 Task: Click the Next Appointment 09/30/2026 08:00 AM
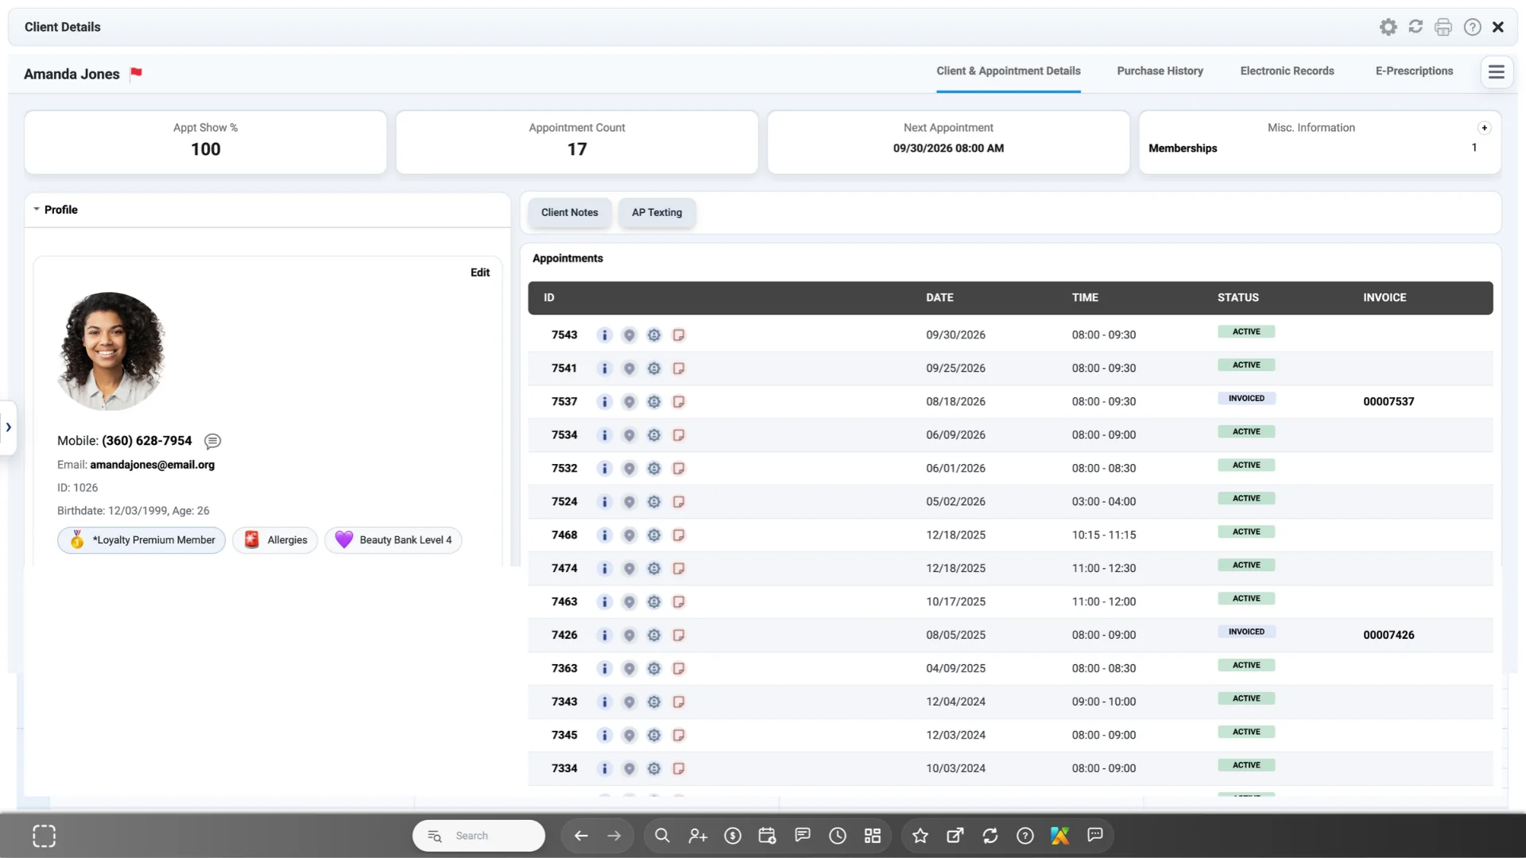pyautogui.click(x=948, y=149)
